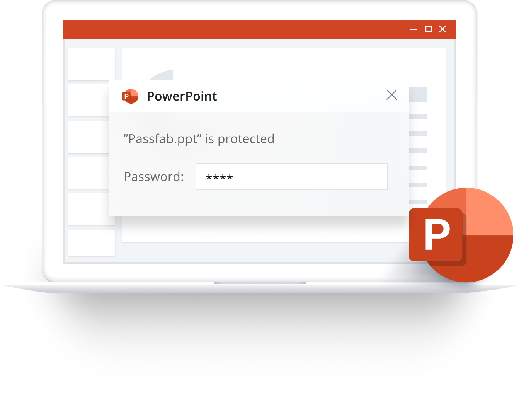Close the PowerPoint password dialog
Screen dimensions: 519x413
pyautogui.click(x=392, y=95)
